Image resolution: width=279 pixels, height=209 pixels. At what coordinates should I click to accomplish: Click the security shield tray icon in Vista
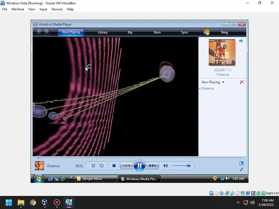point(215,179)
